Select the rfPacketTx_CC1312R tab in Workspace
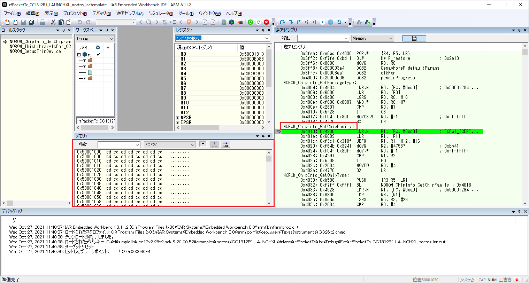Image resolution: width=529 pixels, height=283 pixels. pos(95,121)
